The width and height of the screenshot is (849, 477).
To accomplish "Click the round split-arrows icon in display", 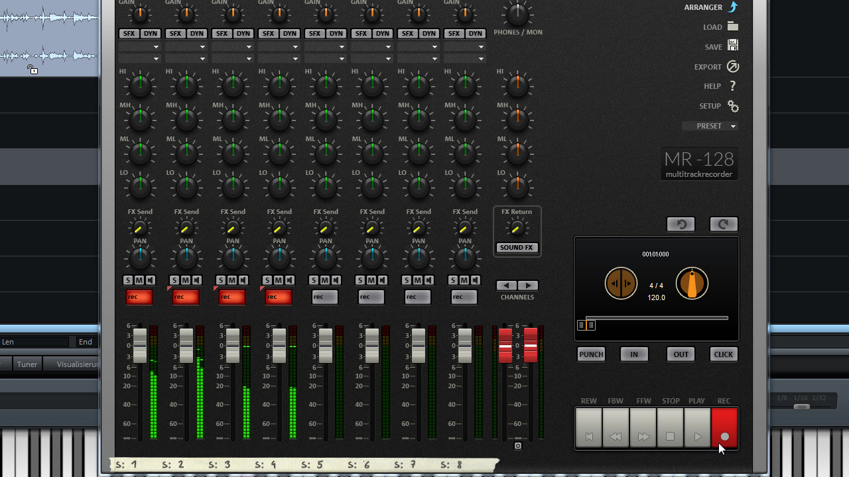I will pos(621,284).
